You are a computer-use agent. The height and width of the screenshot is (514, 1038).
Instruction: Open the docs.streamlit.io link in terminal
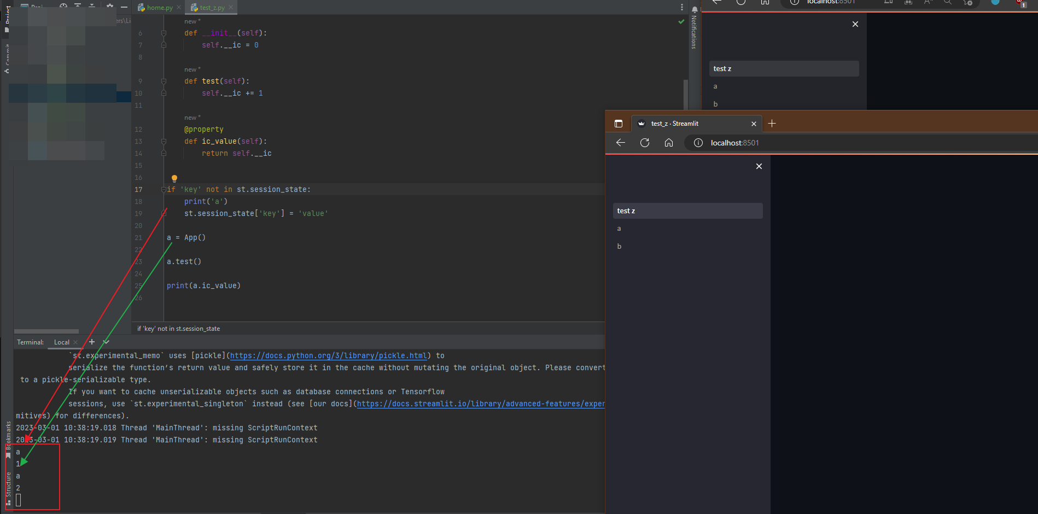coord(481,404)
